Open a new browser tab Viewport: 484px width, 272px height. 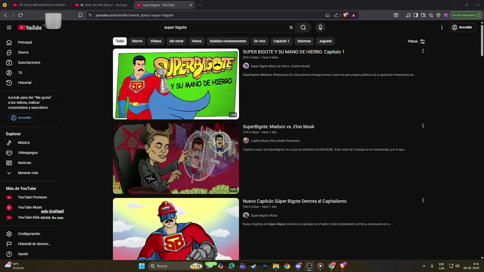click(x=200, y=5)
